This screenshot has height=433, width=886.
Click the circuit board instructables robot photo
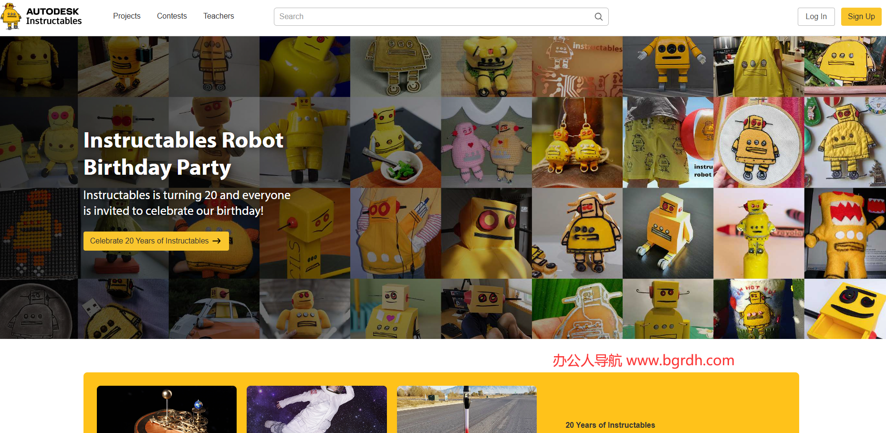coord(577,66)
